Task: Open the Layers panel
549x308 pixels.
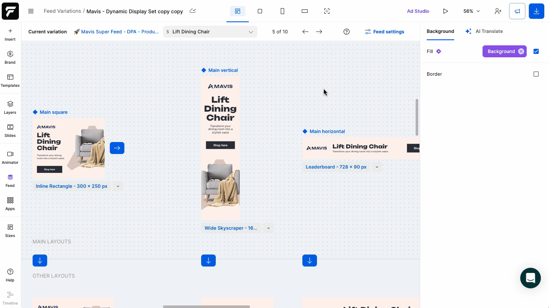Action: pyautogui.click(x=10, y=108)
